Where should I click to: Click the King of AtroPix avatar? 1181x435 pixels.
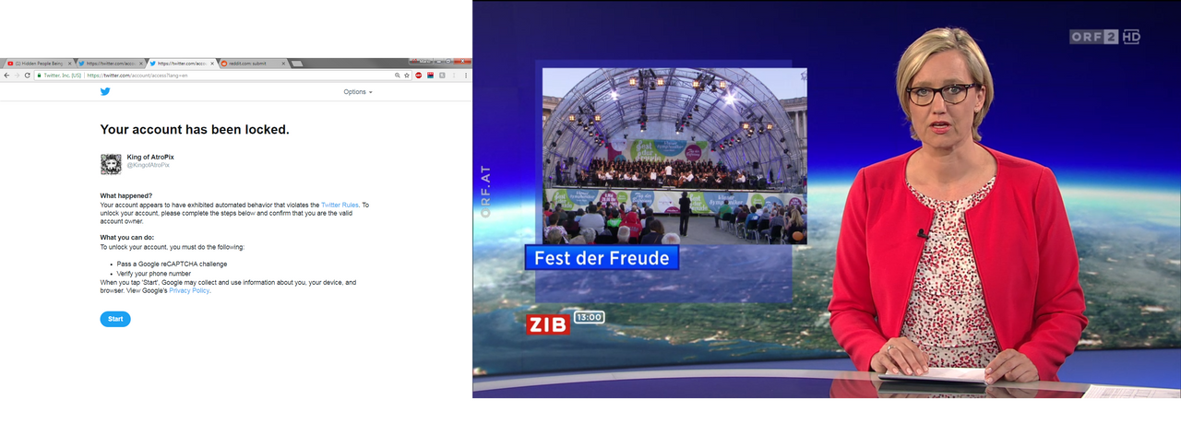(111, 164)
